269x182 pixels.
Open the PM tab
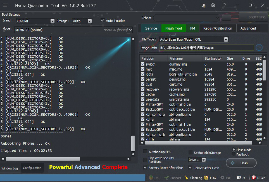pos(192,28)
